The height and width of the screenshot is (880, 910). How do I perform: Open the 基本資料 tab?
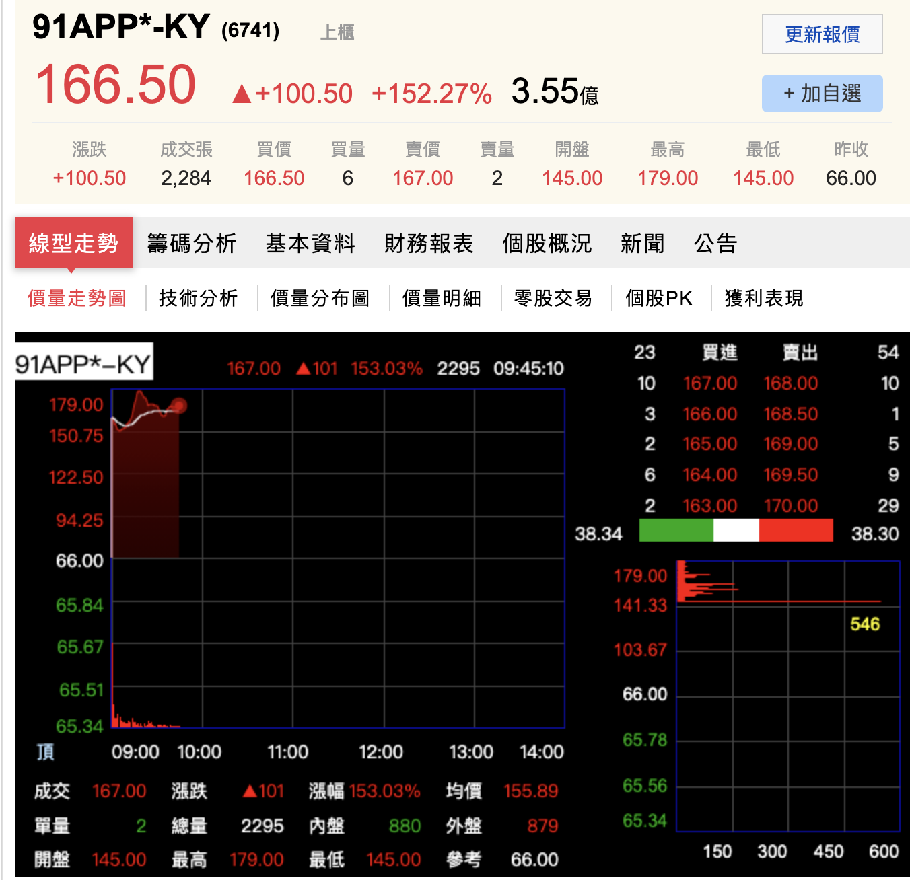tap(310, 243)
